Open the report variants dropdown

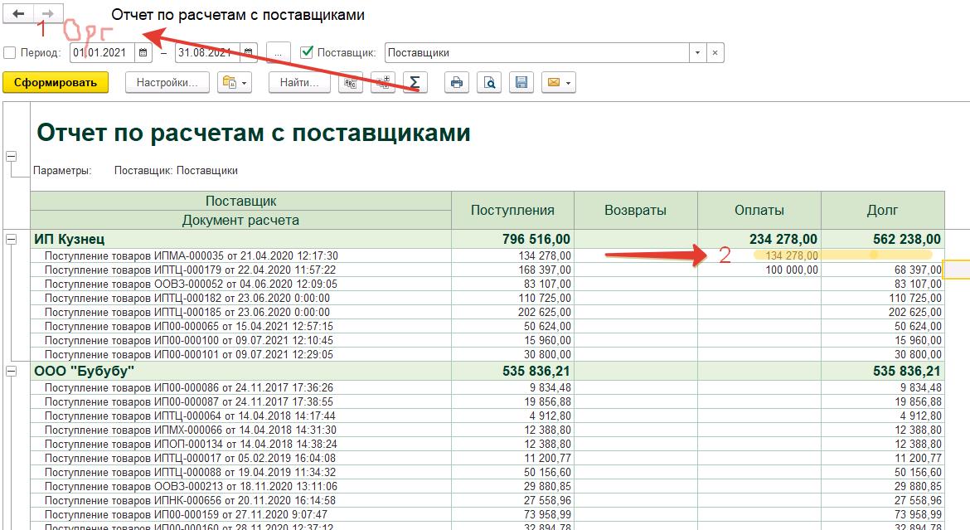tap(234, 82)
